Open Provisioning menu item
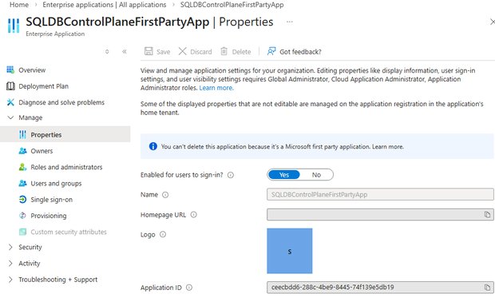 49,216
